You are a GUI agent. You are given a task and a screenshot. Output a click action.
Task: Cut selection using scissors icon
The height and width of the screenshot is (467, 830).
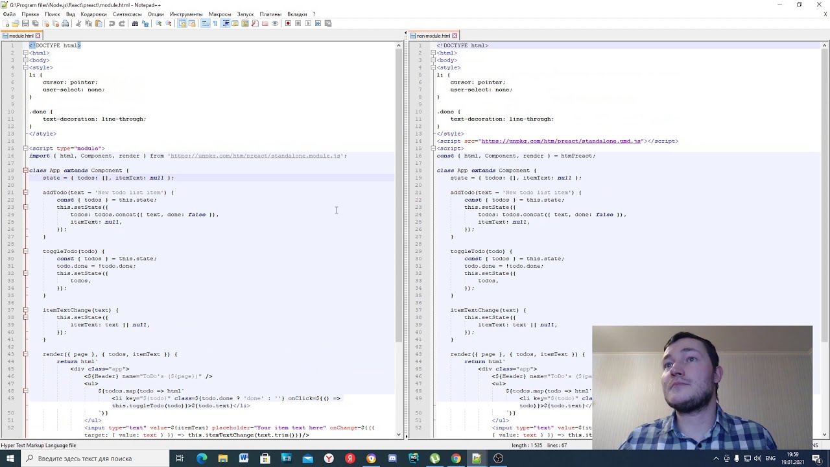point(78,23)
